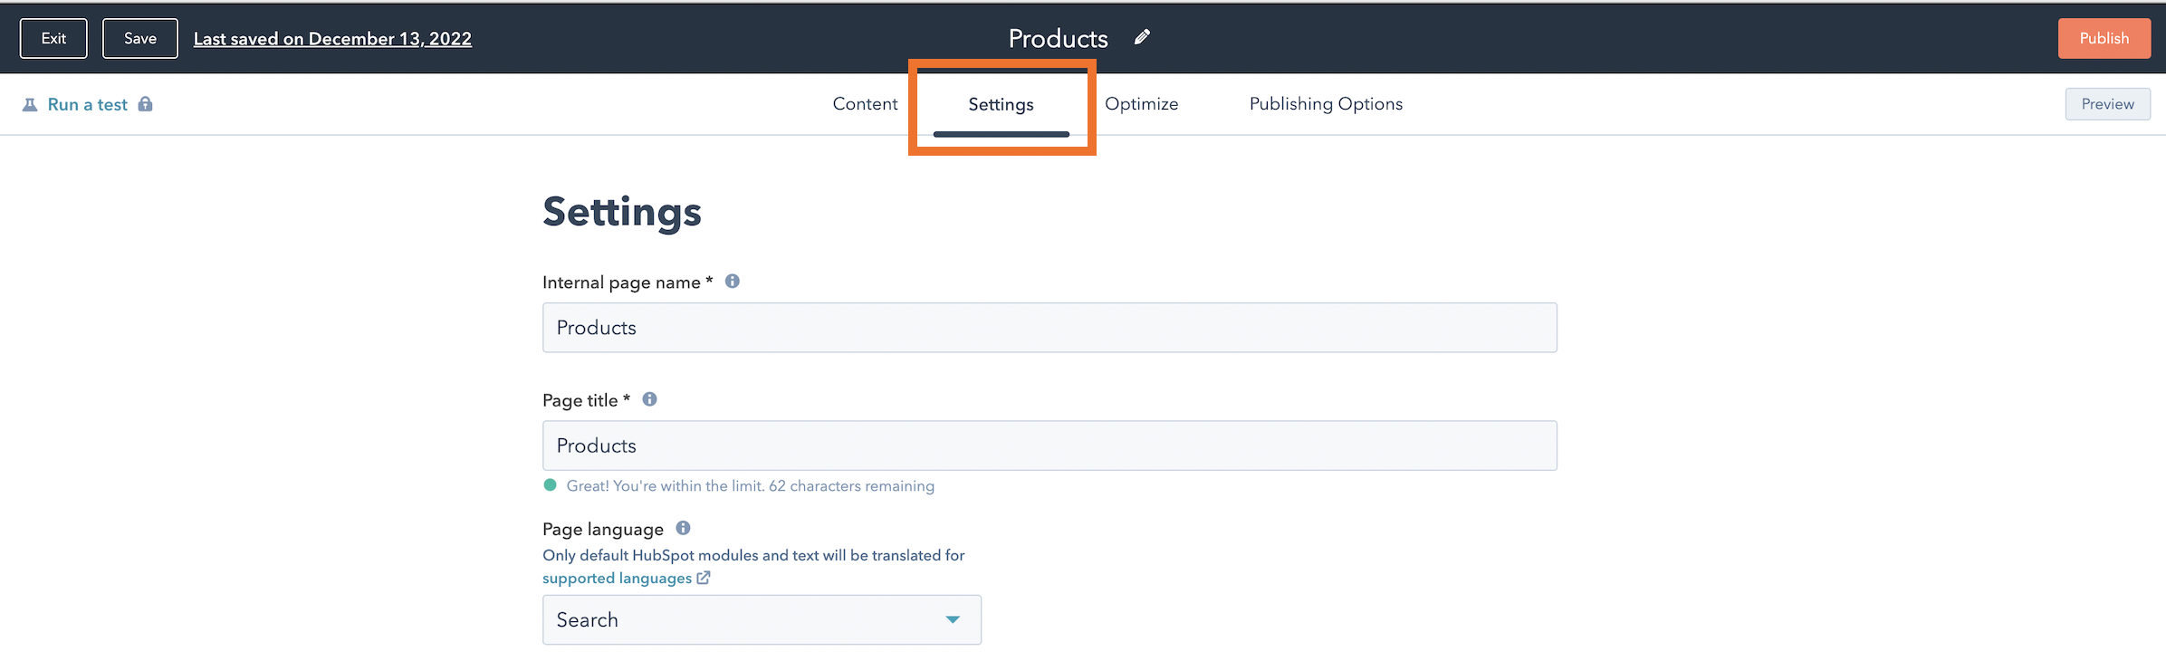Viewport: 2166px width, 661px height.
Task: Click the lock icon after Run a test
Action: pyautogui.click(x=145, y=104)
